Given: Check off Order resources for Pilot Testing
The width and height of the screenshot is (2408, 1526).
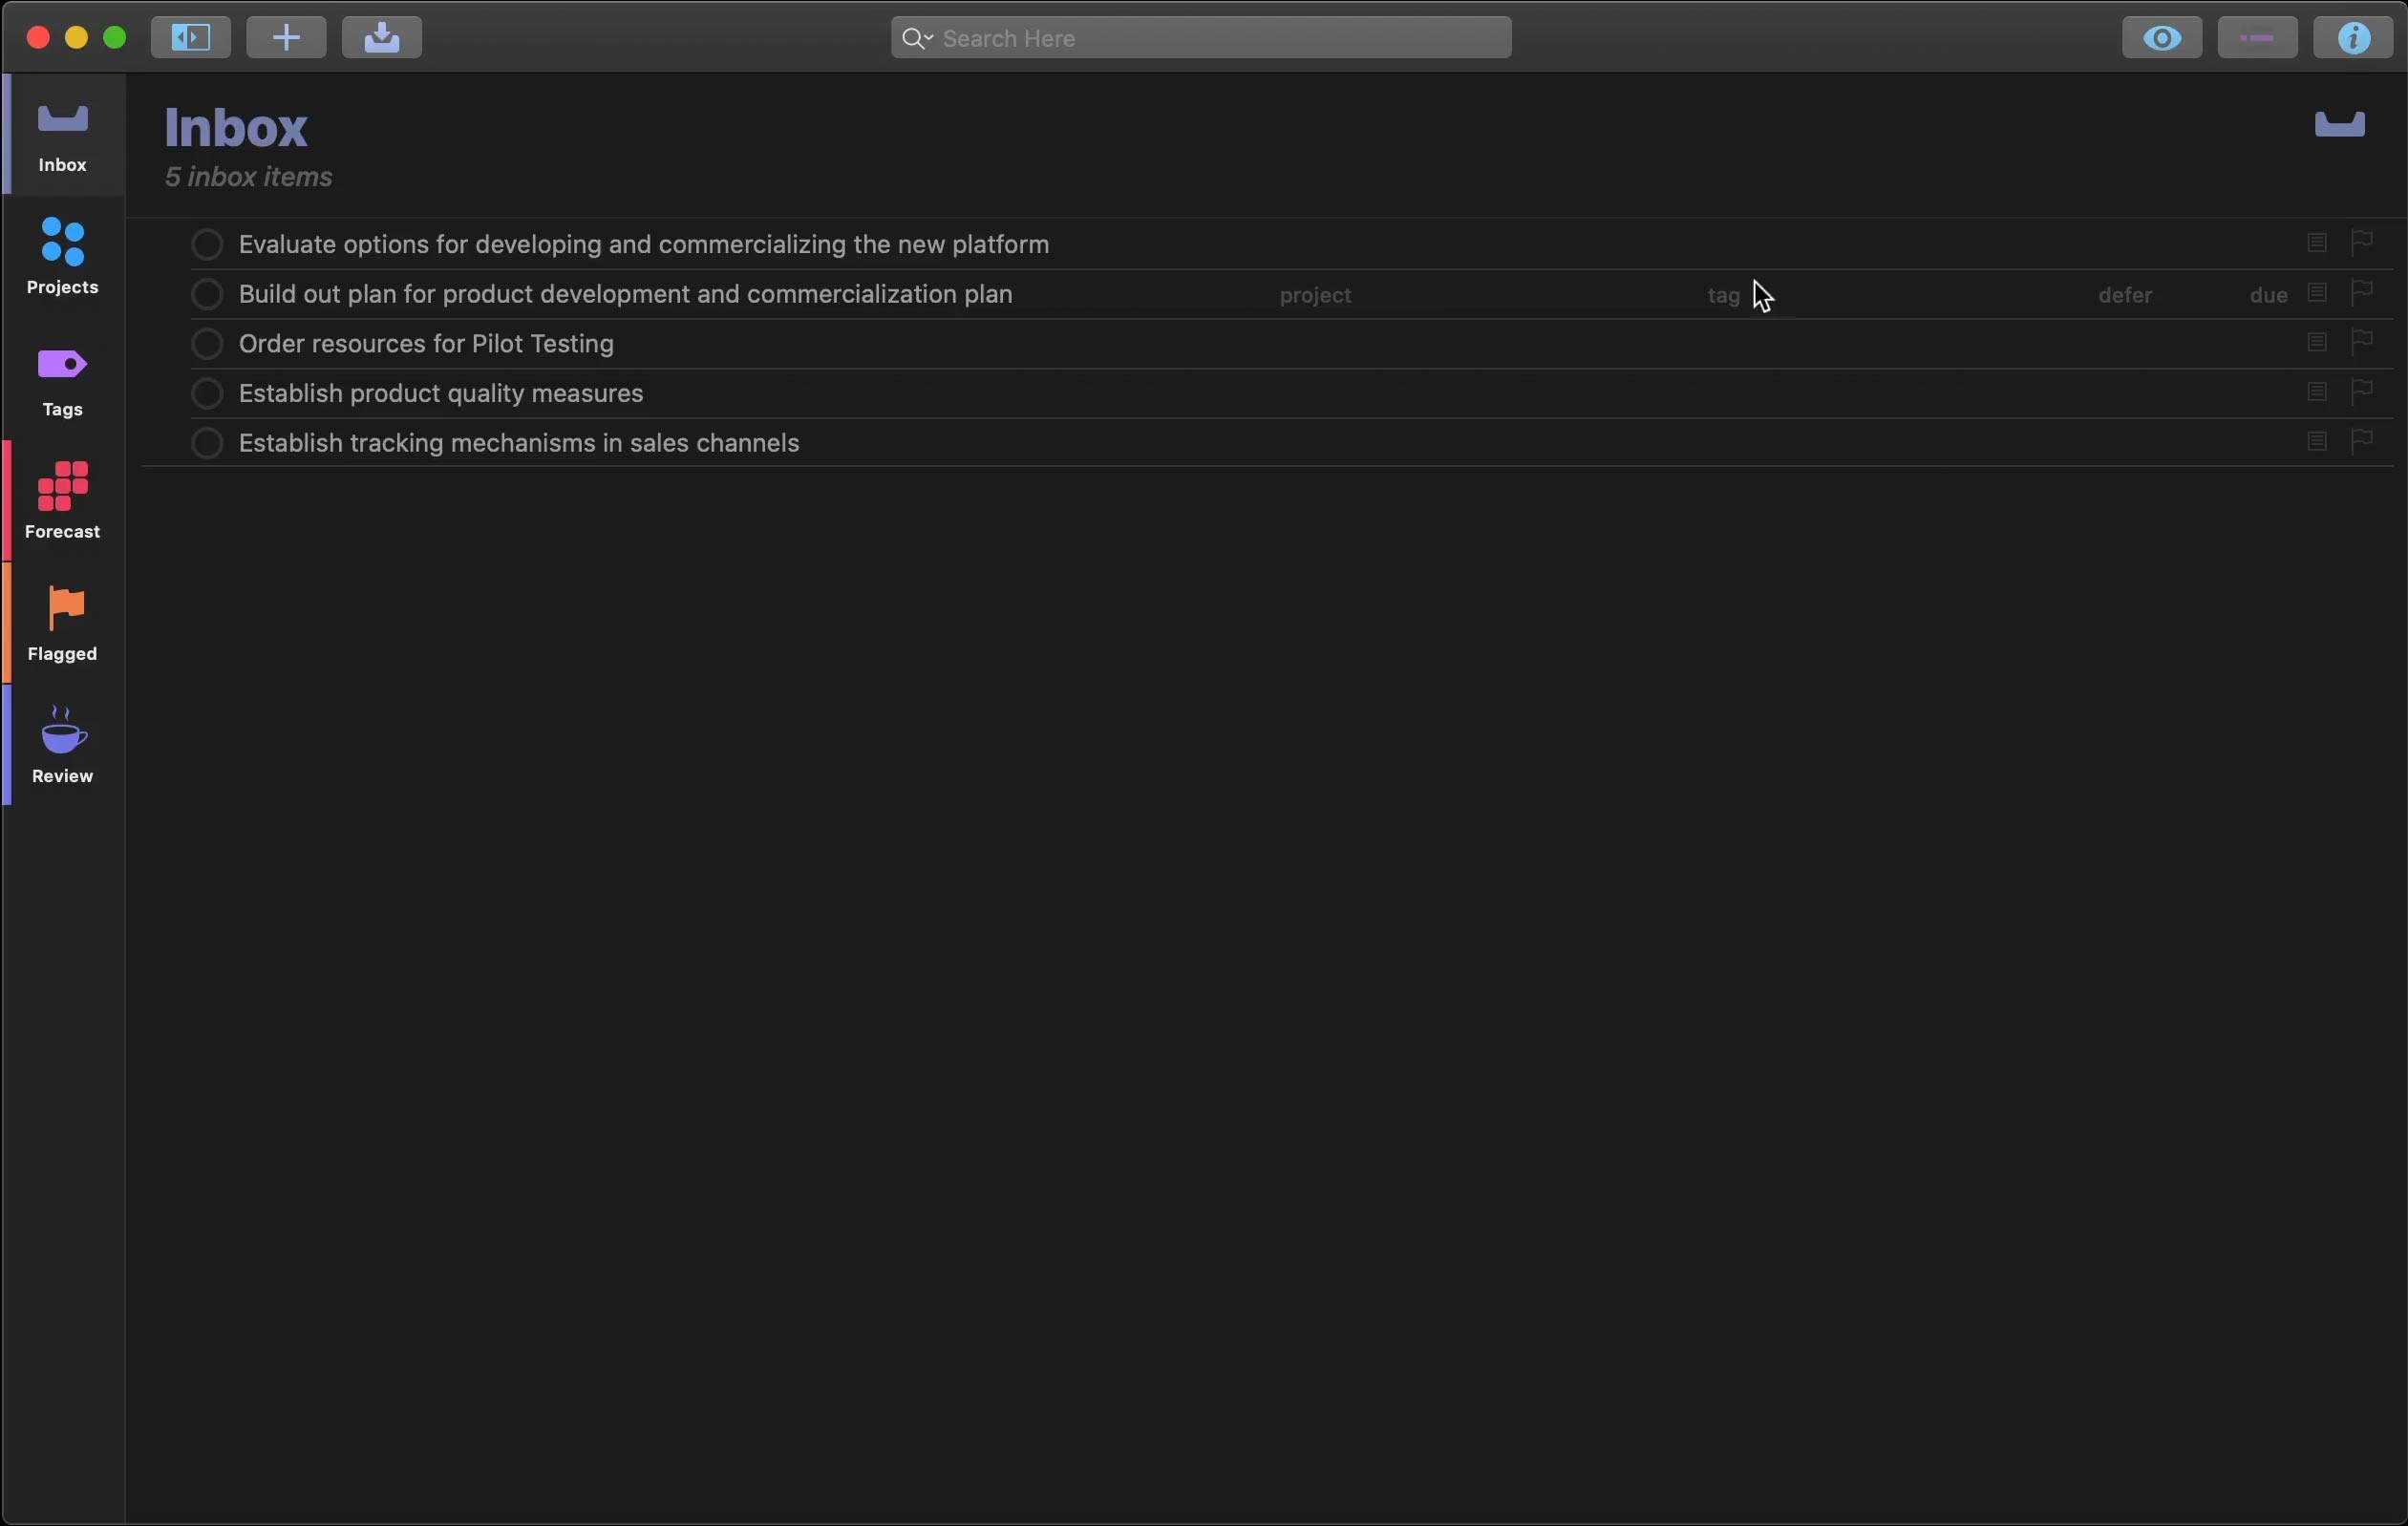Looking at the screenshot, I should tap(207, 344).
